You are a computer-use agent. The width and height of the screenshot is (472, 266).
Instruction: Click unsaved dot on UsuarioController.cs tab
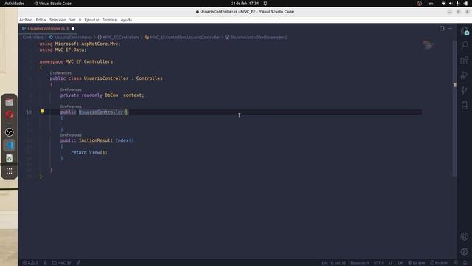(73, 28)
